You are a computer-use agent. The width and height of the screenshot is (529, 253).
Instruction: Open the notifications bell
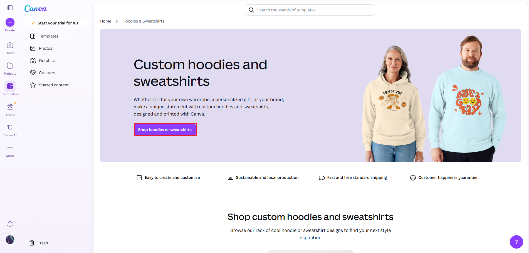(x=10, y=224)
